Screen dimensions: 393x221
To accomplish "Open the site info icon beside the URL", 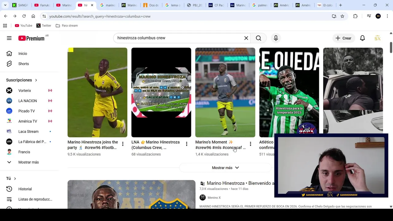I will point(44,16).
